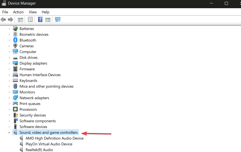
Task: Select Software components tree label
Action: [x=38, y=121]
